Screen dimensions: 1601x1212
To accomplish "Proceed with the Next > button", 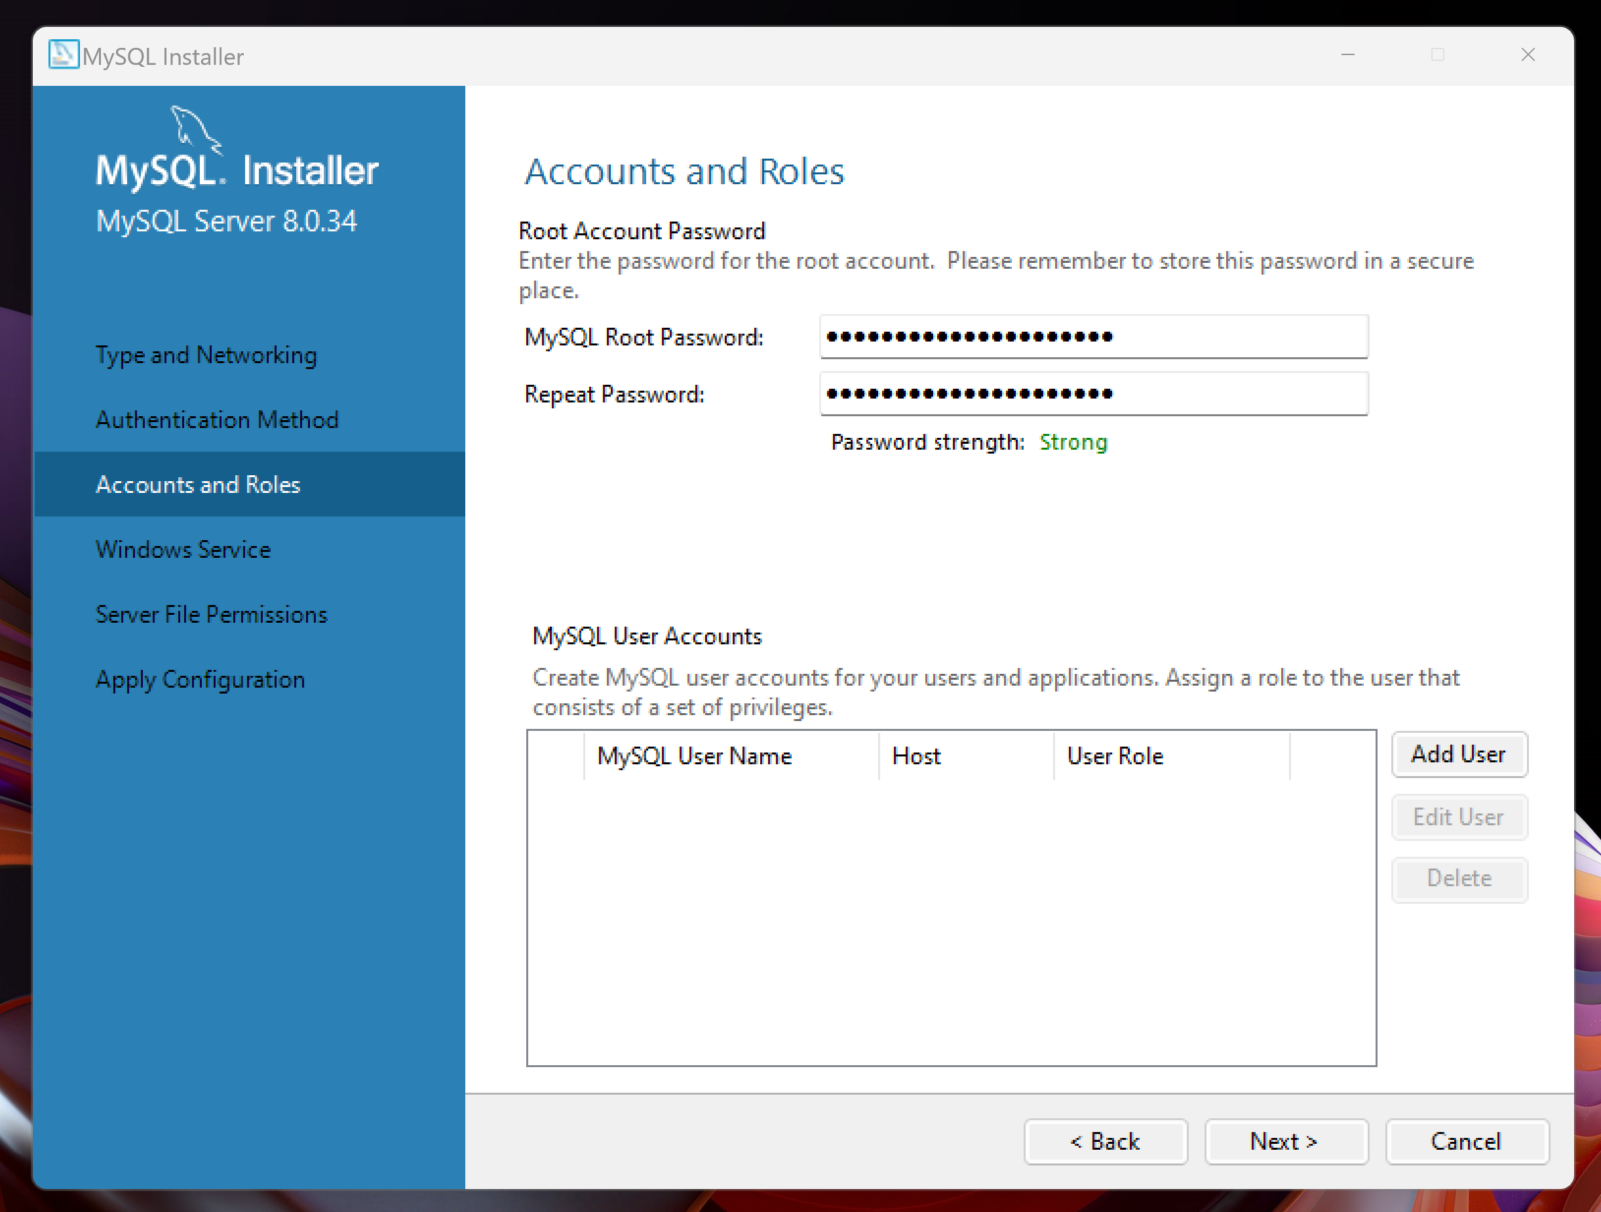I will click(x=1285, y=1141).
